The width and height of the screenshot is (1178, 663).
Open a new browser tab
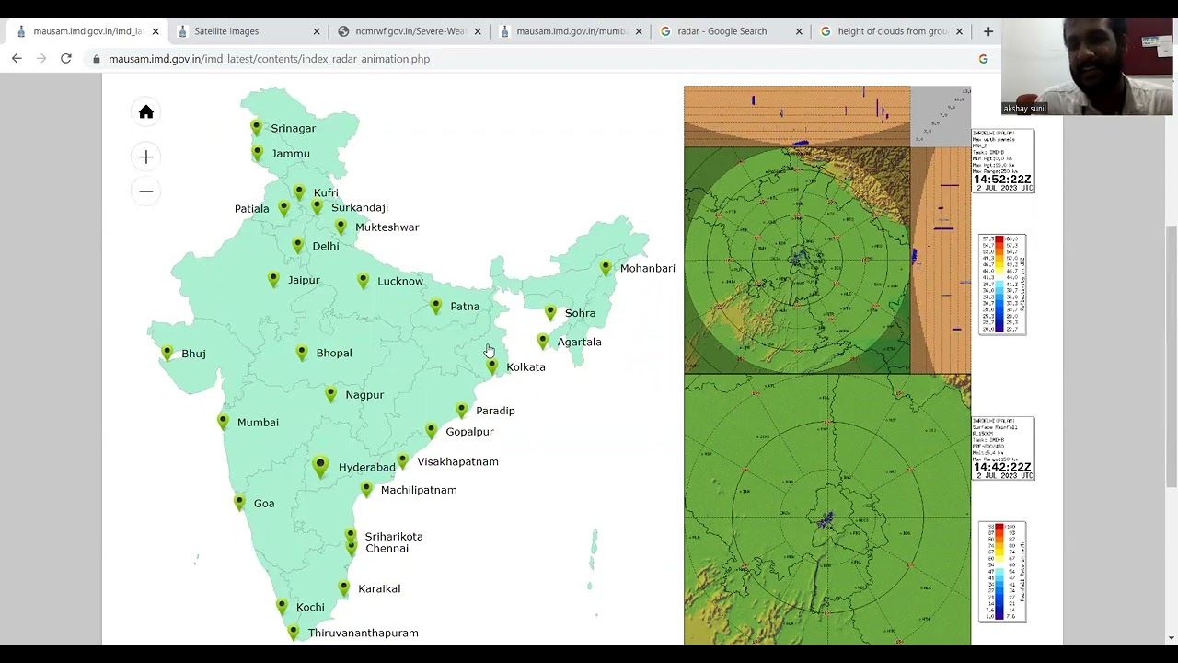coord(988,31)
